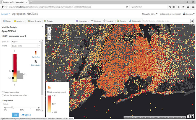Click the browser back arrow button

click(3, 7)
